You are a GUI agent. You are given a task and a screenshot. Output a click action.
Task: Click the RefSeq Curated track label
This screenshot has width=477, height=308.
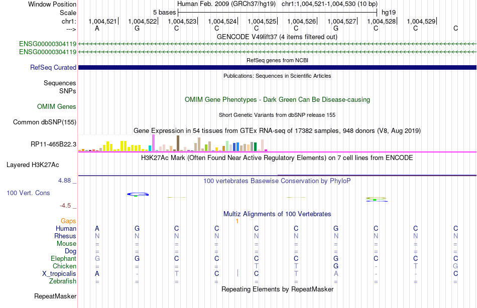click(x=53, y=68)
